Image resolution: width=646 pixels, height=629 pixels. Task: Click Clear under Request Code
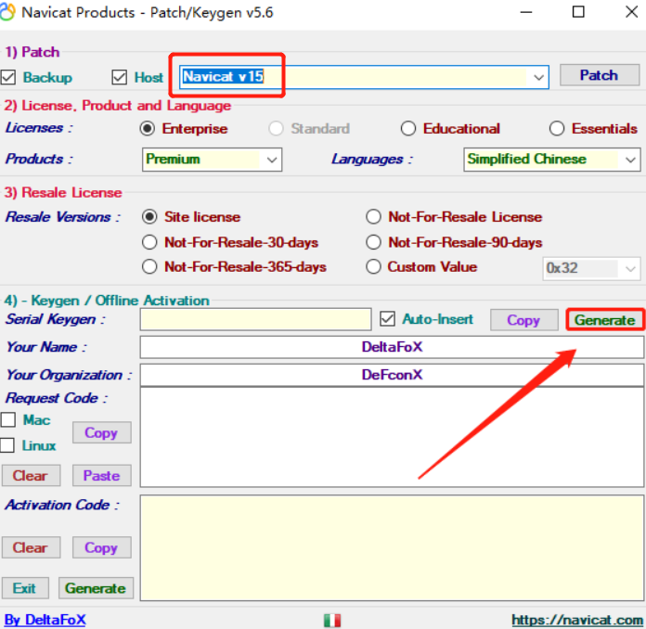(31, 476)
